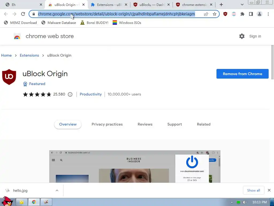This screenshot has width=274, height=206.
Task: Open the uBlock Origin toolbar extension icon
Action: point(225,14)
